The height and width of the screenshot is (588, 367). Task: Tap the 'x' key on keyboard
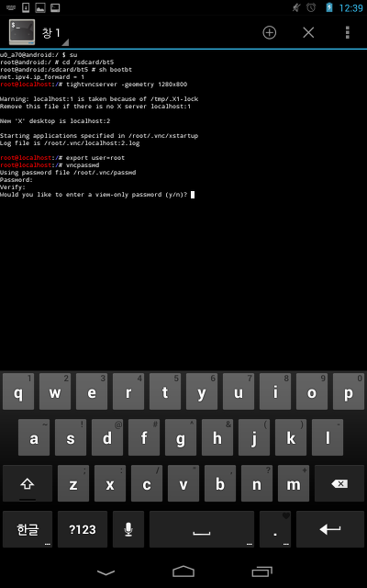coord(110,483)
